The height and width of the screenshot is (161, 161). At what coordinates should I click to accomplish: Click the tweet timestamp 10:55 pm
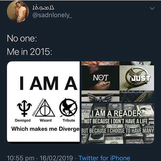[x=21, y=158]
